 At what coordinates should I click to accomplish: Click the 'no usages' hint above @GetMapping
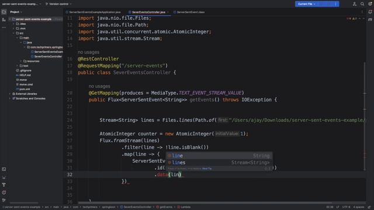click(99, 86)
